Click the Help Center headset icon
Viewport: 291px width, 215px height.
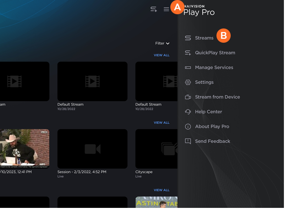pyautogui.click(x=188, y=112)
